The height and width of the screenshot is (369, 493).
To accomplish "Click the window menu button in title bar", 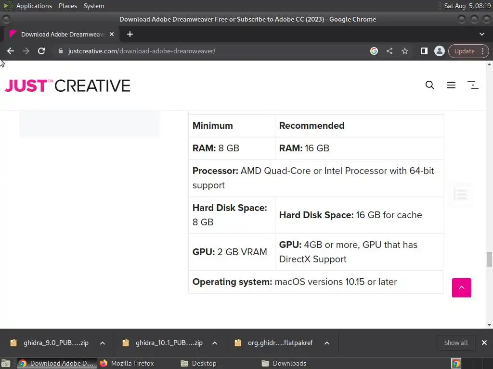I will tap(6, 19).
